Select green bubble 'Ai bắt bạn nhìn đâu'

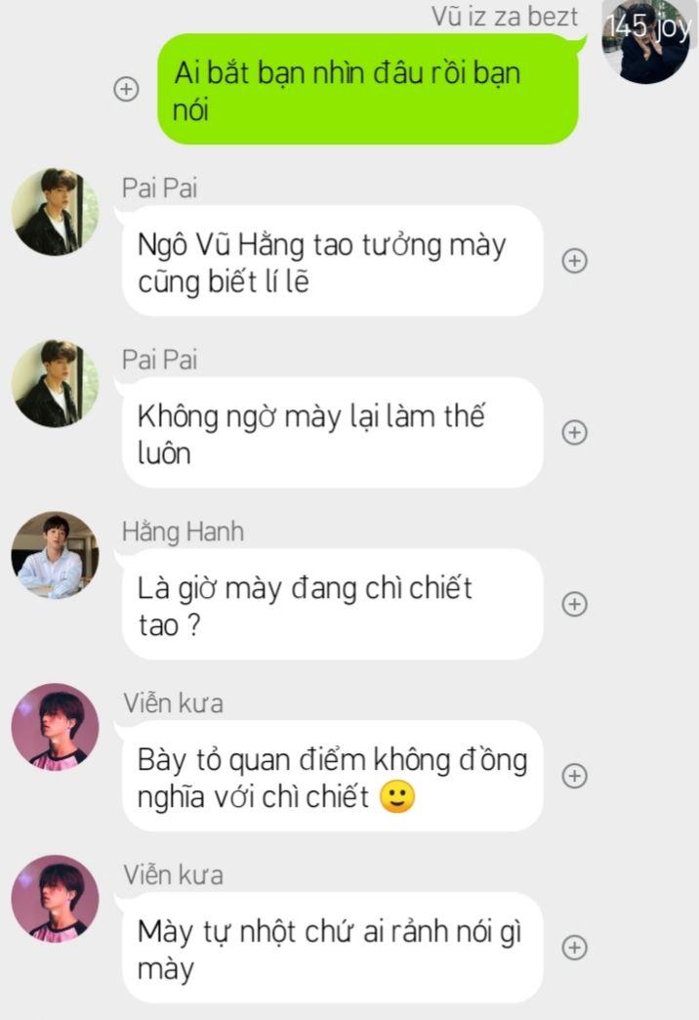[x=368, y=89]
